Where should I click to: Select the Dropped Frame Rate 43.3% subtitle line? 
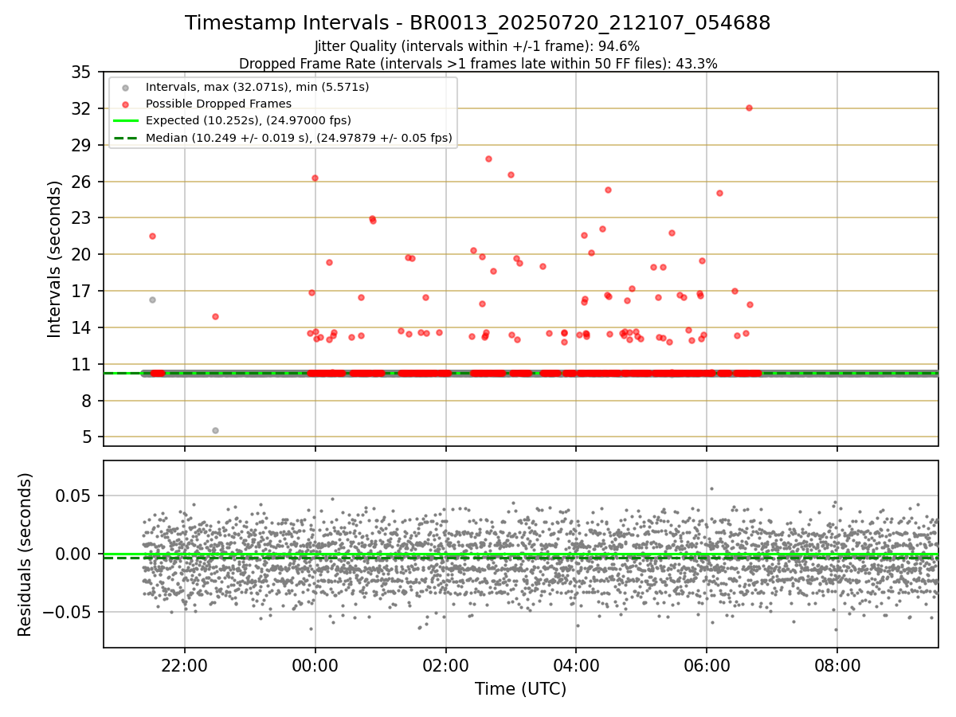(478, 64)
